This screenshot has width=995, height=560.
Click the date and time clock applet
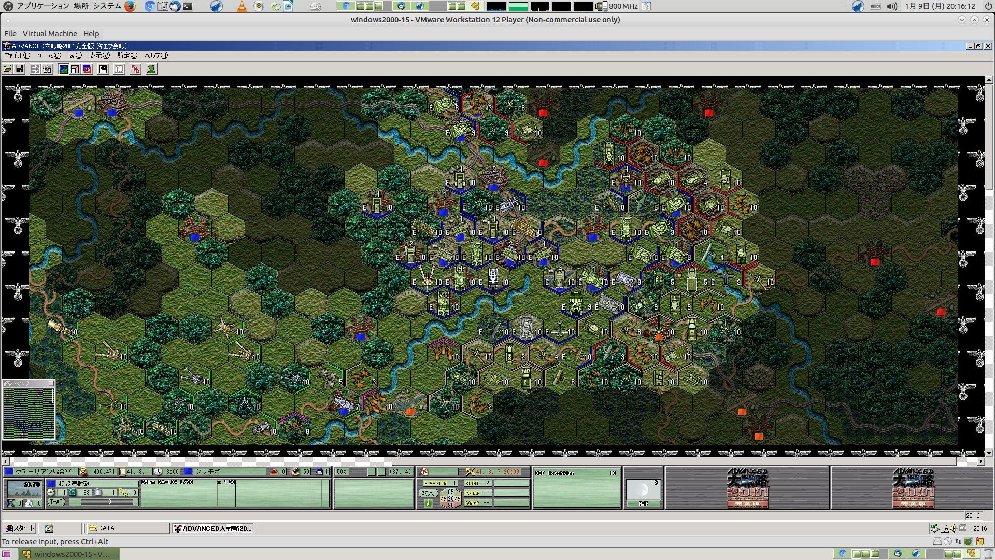pos(940,6)
